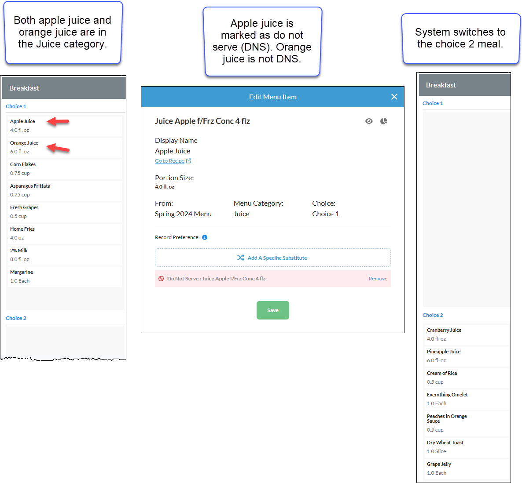Select the Home Fries item
This screenshot has height=483, width=522.
point(65,233)
